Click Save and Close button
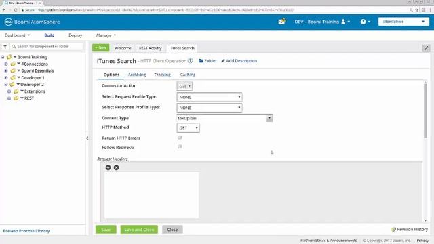The height and width of the screenshot is (244, 434). [x=139, y=230]
